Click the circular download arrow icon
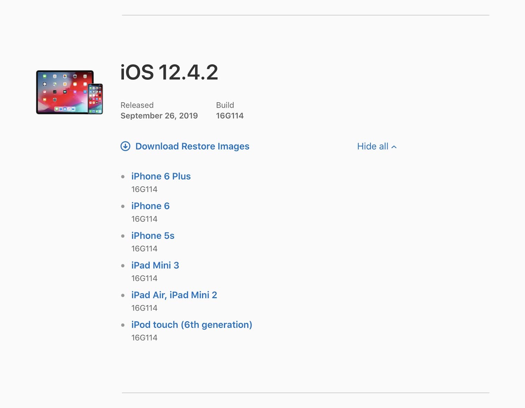This screenshot has height=408, width=525. coord(126,147)
